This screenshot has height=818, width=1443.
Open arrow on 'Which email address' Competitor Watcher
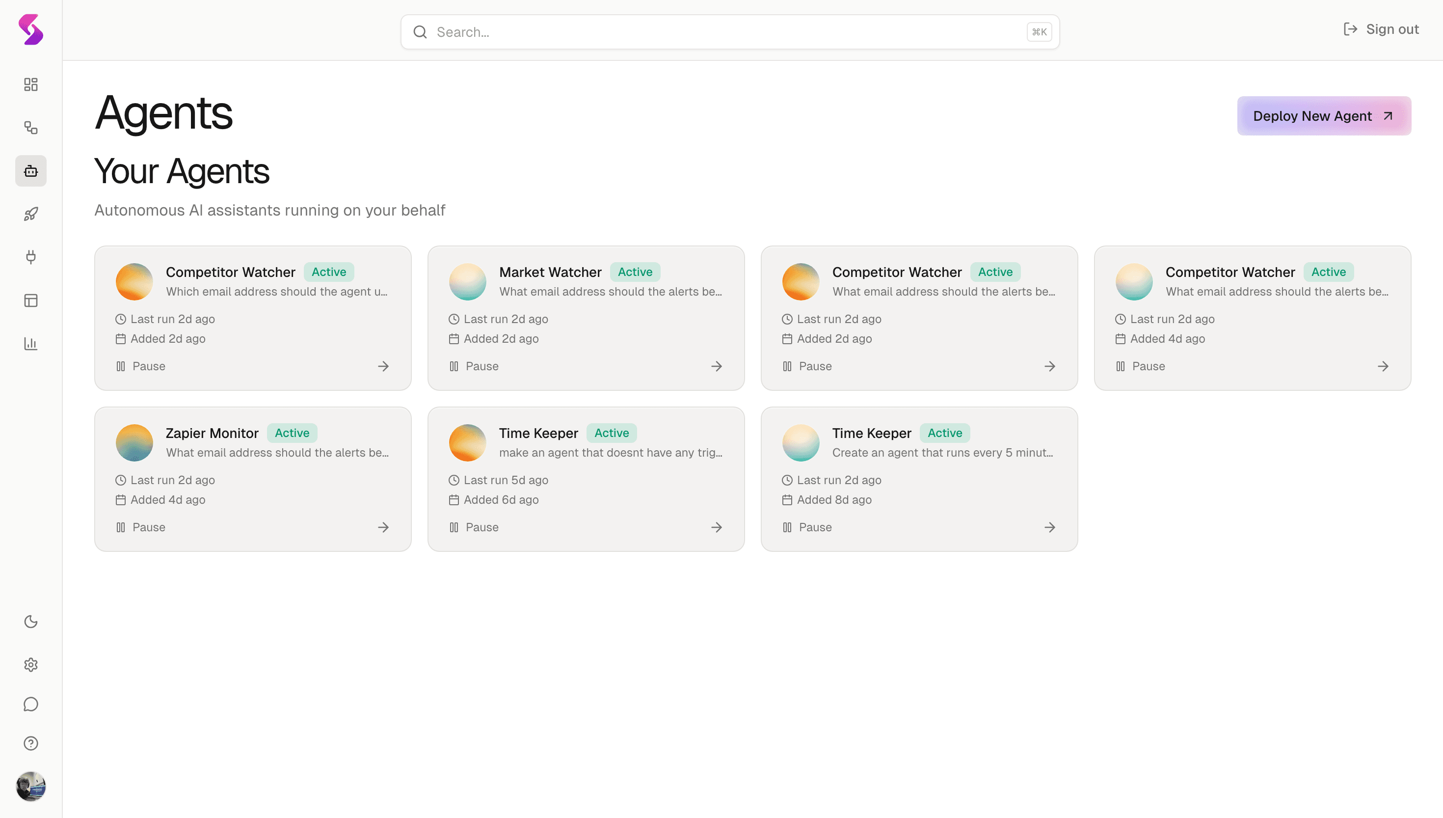pos(383,366)
